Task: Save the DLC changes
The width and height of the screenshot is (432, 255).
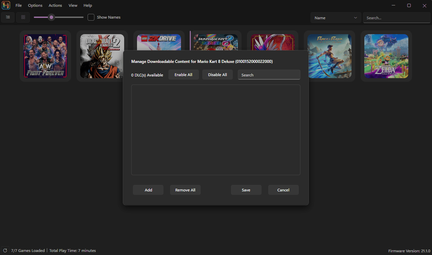Action: pyautogui.click(x=246, y=190)
